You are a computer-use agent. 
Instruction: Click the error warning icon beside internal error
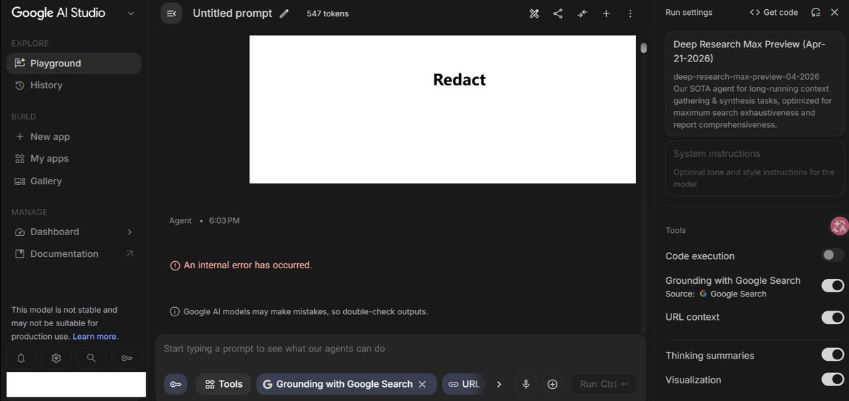175,265
